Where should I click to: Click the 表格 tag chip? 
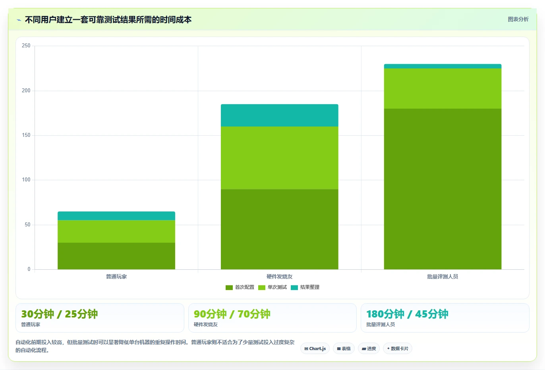point(344,349)
